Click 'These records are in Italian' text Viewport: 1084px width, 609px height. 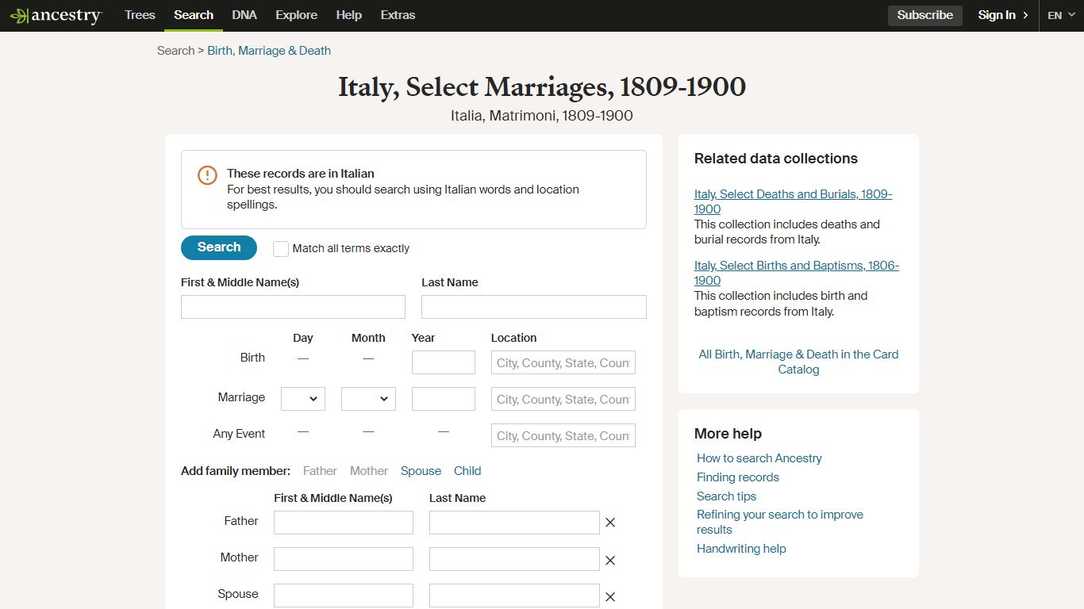tap(301, 174)
